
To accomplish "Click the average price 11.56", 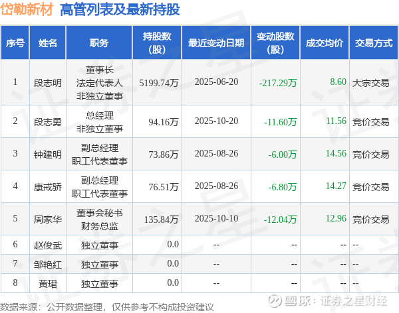I will pyautogui.click(x=336, y=121).
